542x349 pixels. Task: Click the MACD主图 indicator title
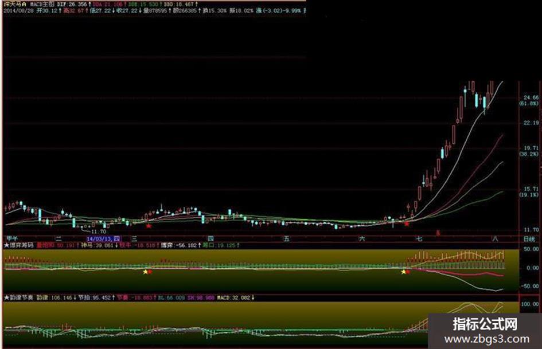pyautogui.click(x=42, y=4)
